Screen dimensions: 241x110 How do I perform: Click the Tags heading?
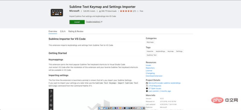[148, 47]
